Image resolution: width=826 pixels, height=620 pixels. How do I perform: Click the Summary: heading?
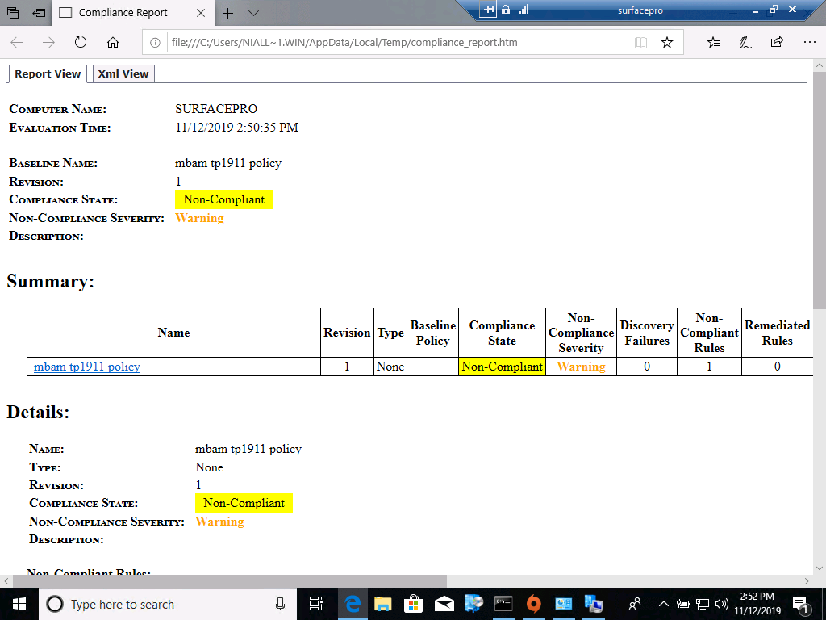50,281
